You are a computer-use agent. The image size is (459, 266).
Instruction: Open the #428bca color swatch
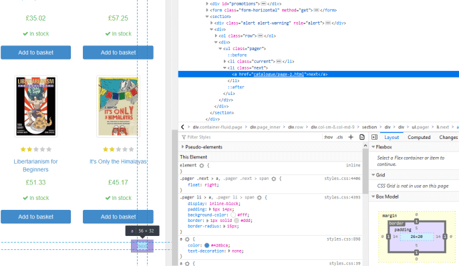click(207, 245)
